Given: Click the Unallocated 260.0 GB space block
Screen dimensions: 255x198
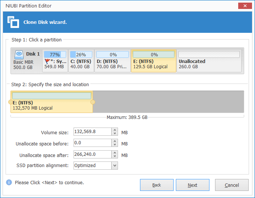Looking at the screenshot, I should click(x=209, y=60).
